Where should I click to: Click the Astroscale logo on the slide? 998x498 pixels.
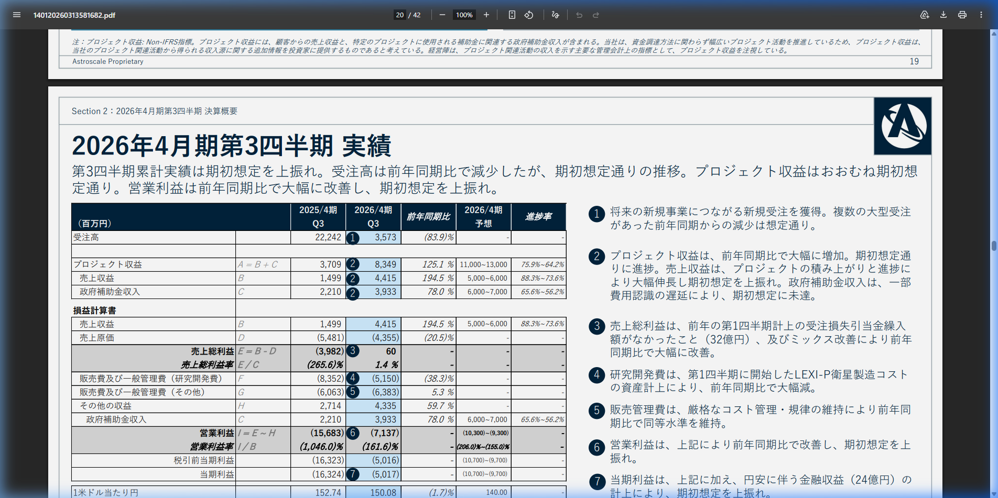[903, 126]
